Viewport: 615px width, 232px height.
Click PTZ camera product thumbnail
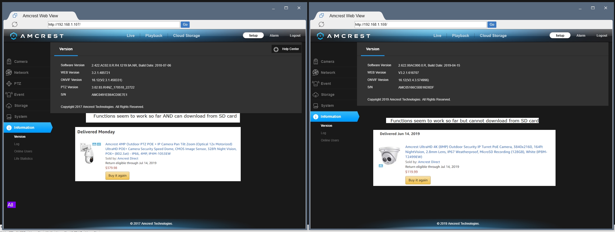(90, 153)
